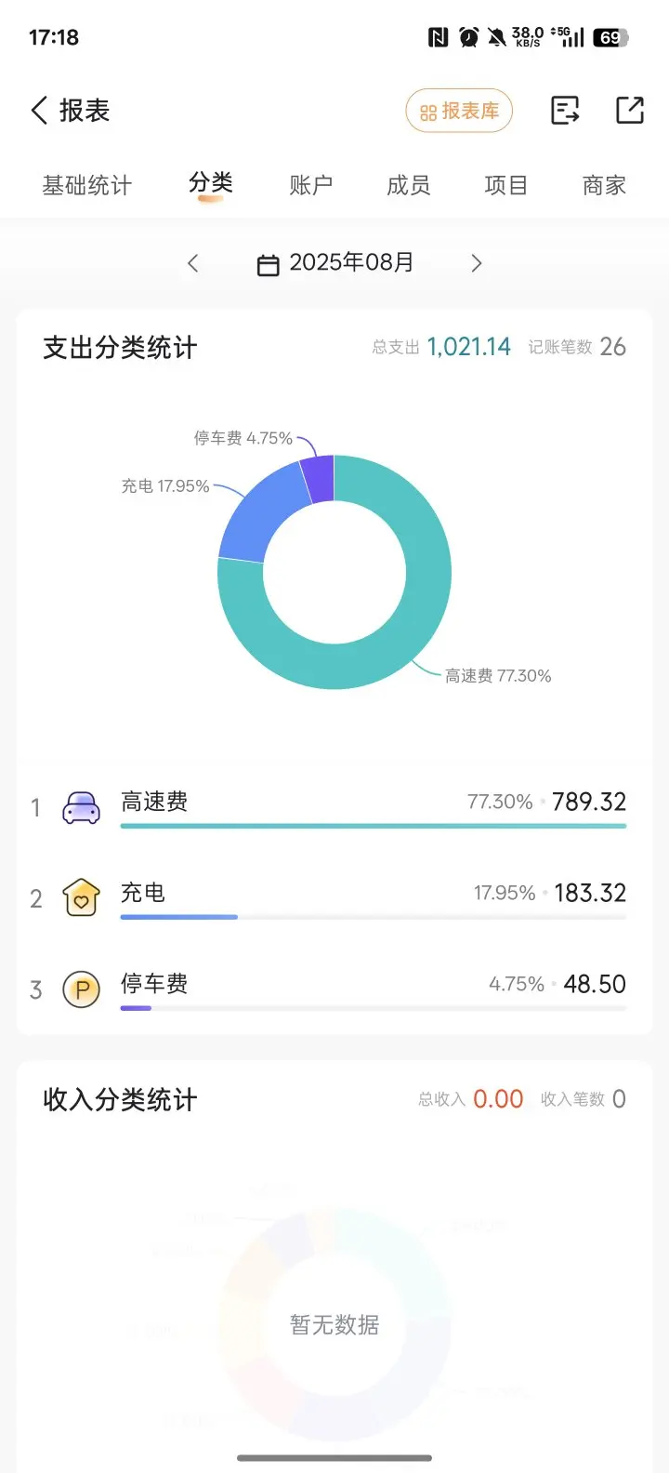Tap the parking P icon for 停车费
This screenshot has height=1473, width=669.
pyautogui.click(x=81, y=989)
